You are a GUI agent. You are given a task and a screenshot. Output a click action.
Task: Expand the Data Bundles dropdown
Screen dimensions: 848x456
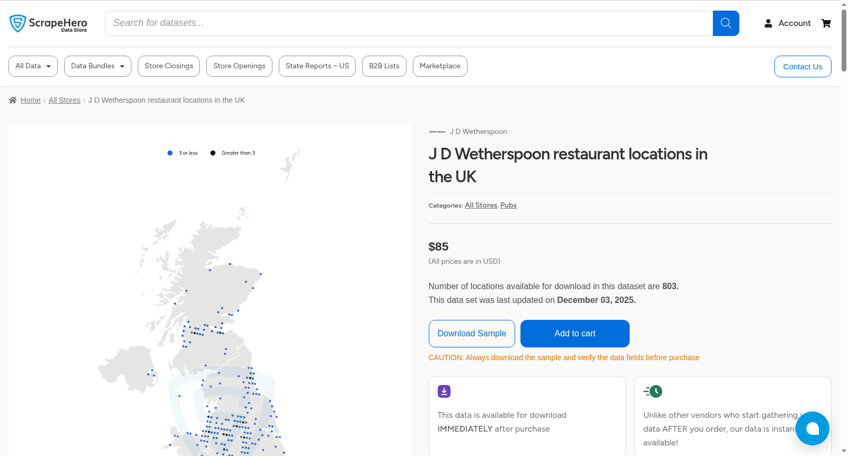(x=98, y=66)
